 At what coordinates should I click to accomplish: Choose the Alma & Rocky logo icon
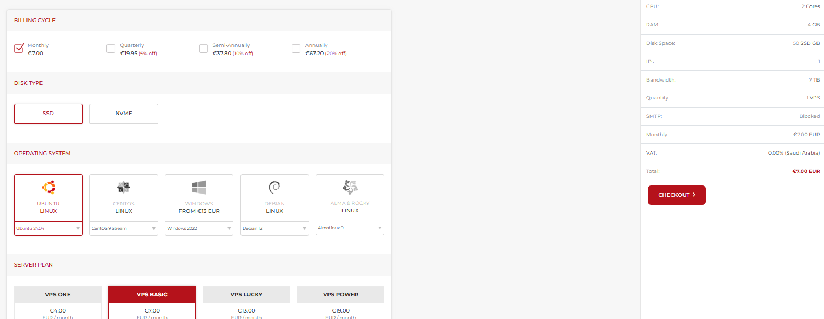pyautogui.click(x=350, y=187)
